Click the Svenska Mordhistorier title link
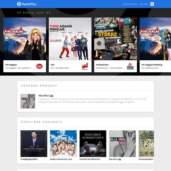 (x=90, y=159)
